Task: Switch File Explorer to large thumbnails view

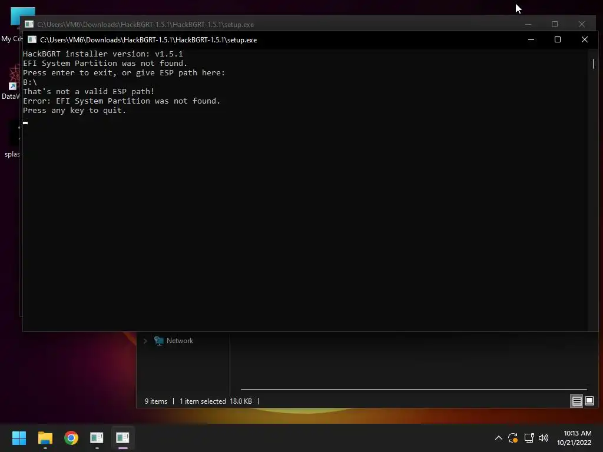Action: point(589,401)
